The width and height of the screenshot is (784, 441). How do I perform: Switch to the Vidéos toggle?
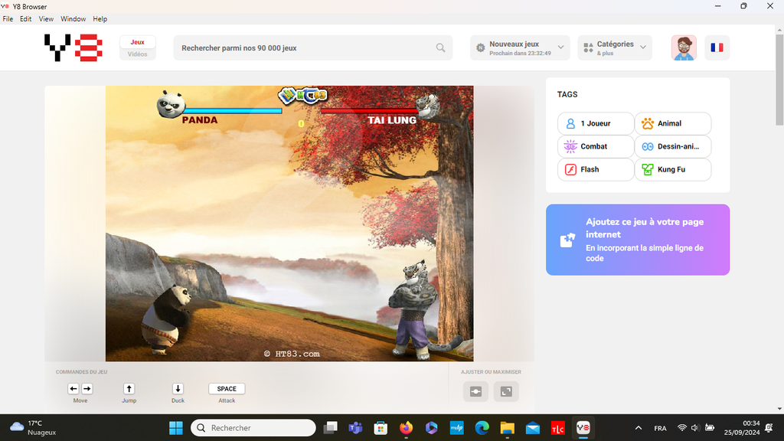tap(138, 54)
